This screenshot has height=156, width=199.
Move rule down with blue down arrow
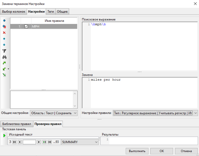point(4,45)
